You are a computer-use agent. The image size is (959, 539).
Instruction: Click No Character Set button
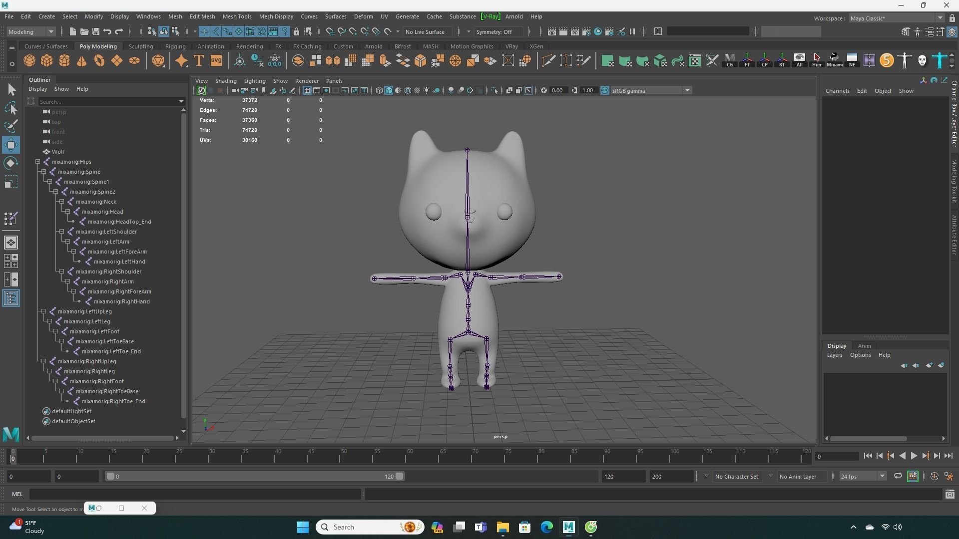click(736, 477)
